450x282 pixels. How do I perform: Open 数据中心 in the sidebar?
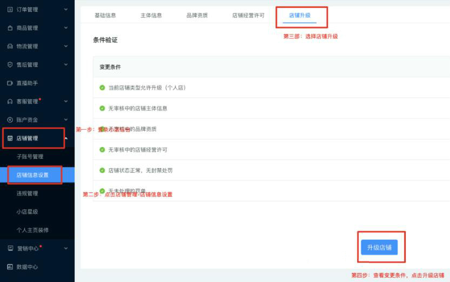click(27, 267)
